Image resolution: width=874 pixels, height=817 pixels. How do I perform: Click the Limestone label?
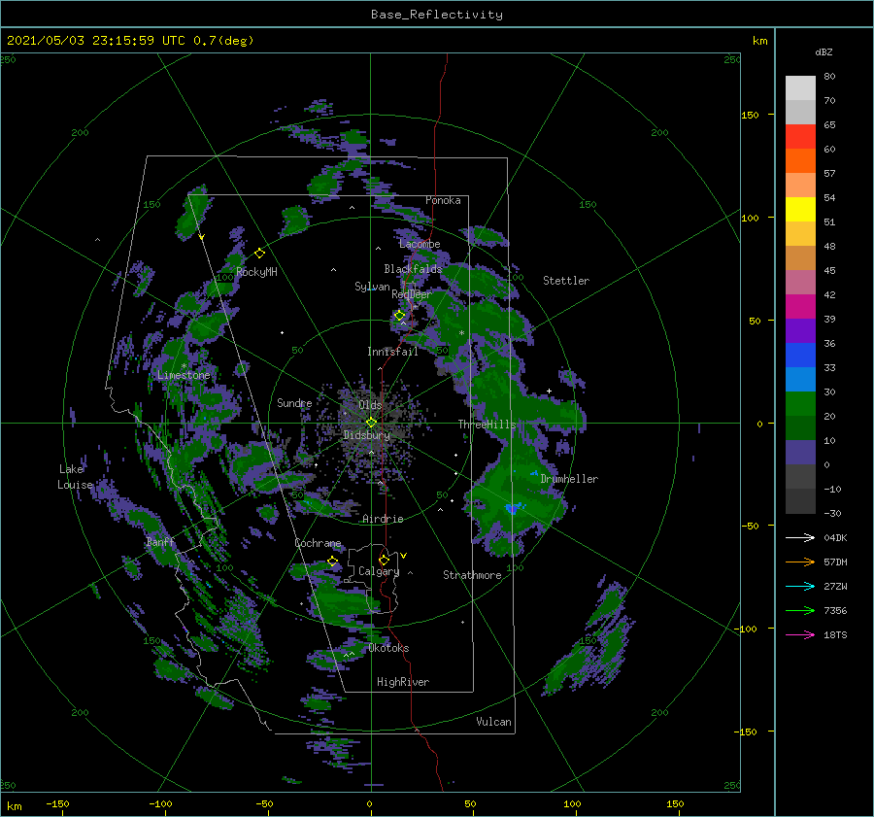(x=184, y=375)
